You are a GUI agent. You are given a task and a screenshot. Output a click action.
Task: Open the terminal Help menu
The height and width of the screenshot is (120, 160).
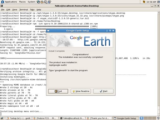(x=39, y=10)
